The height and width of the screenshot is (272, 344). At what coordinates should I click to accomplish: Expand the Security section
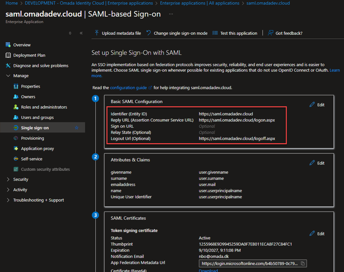(x=8, y=179)
